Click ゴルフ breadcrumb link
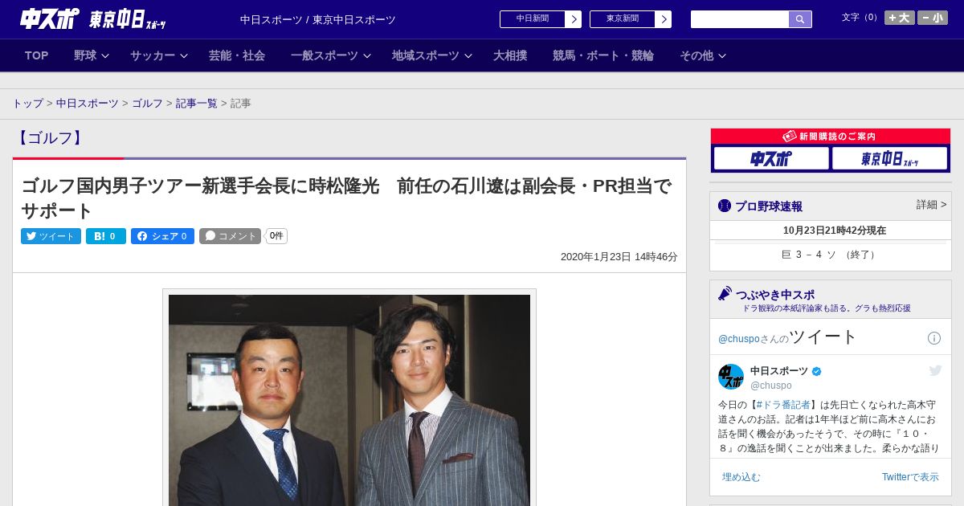 pos(147,104)
